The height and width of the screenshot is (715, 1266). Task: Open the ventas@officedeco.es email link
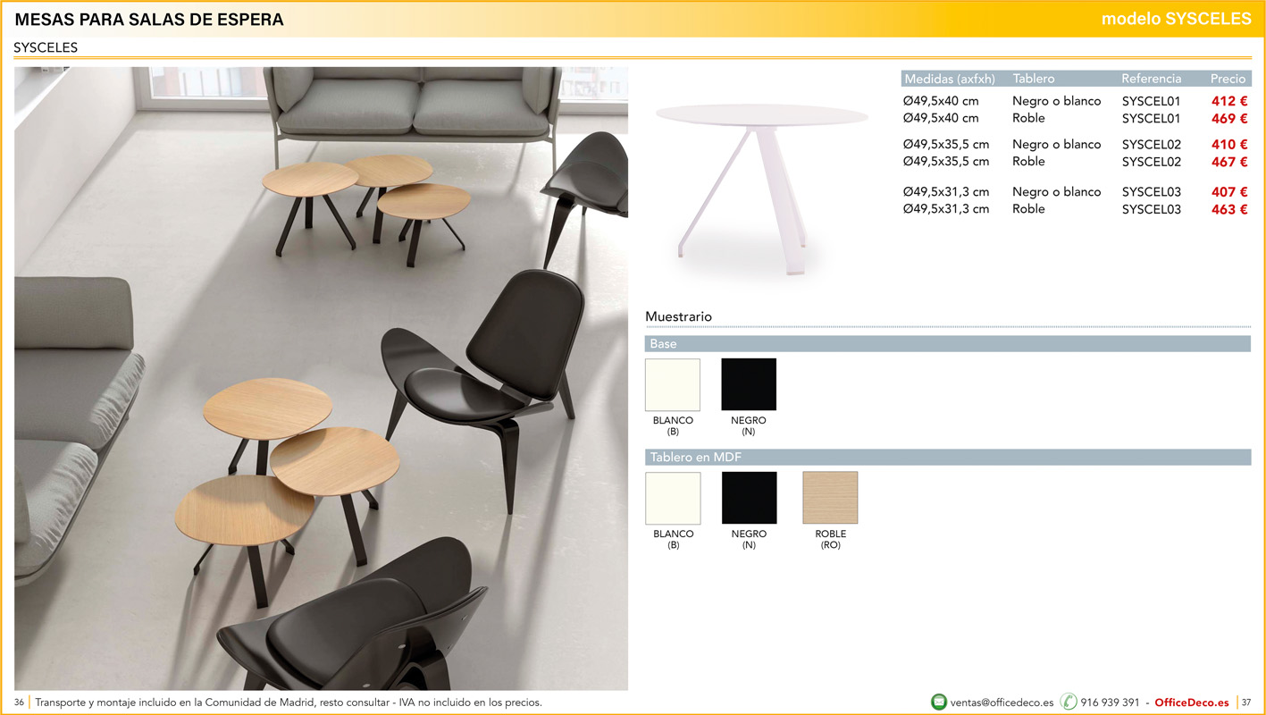[x=1002, y=702]
